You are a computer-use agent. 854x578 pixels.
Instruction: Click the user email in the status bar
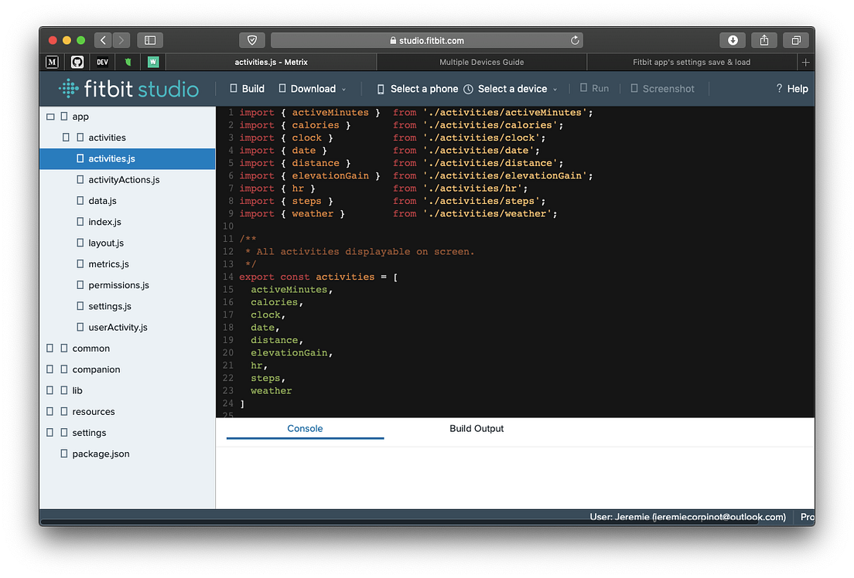(719, 517)
